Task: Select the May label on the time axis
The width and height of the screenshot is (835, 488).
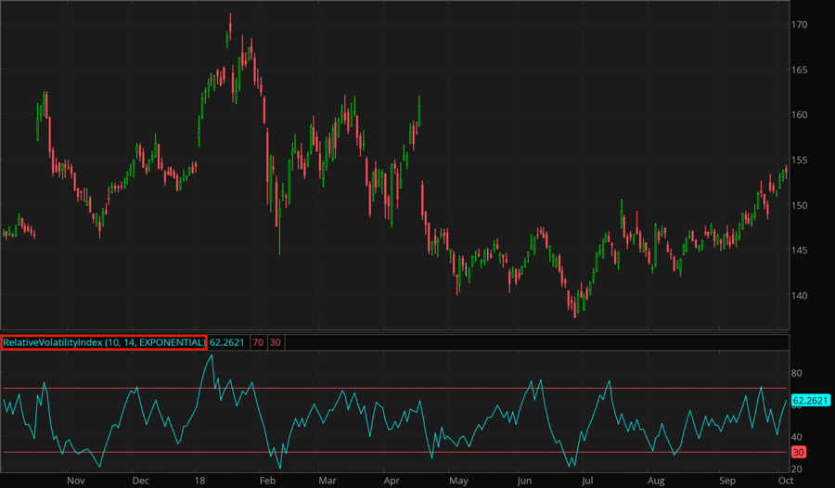Action: coord(458,481)
